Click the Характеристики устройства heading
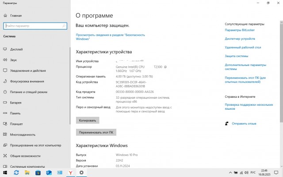Viewport: 283px width, 177px height. pyautogui.click(x=104, y=52)
